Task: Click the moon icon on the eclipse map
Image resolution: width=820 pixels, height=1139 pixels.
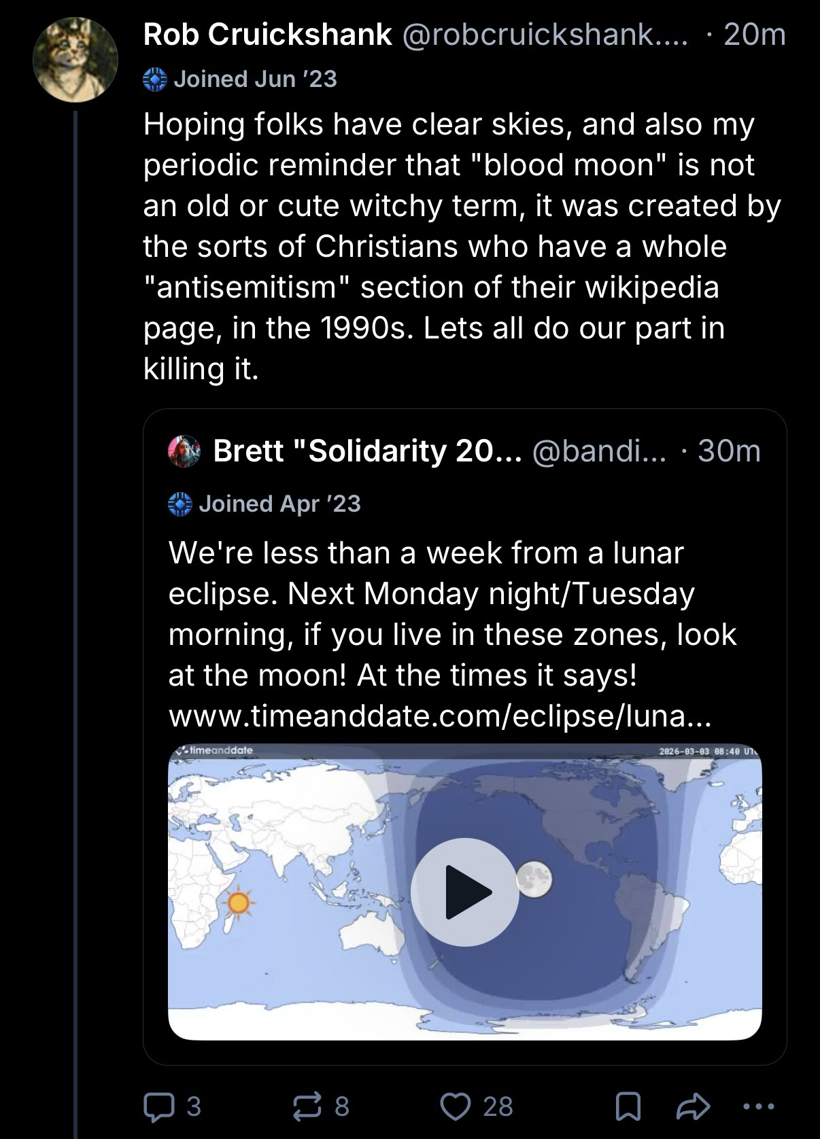Action: click(x=534, y=879)
